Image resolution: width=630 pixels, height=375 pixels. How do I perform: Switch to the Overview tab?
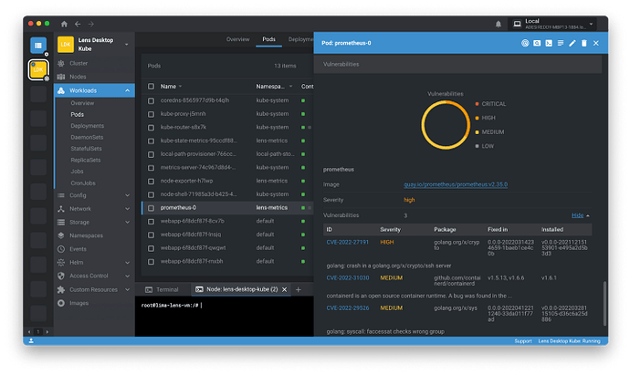(x=237, y=40)
